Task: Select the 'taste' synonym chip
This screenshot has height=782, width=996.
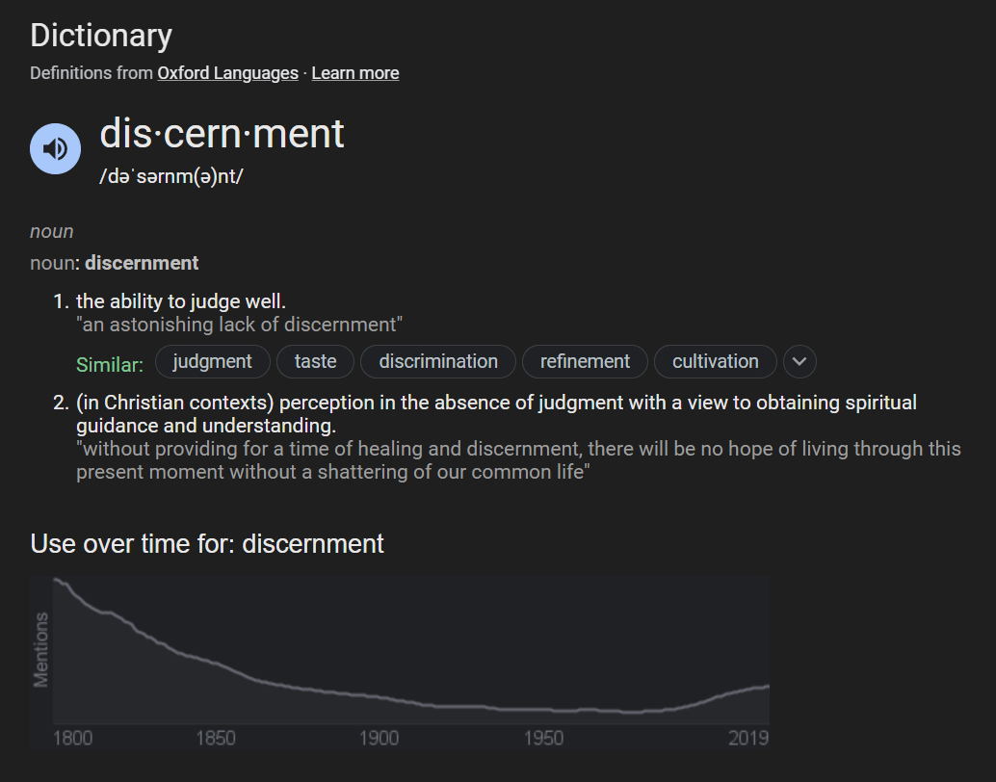Action: point(315,362)
